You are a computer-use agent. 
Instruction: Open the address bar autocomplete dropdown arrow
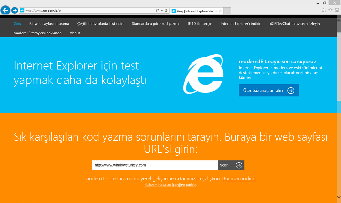(162, 11)
